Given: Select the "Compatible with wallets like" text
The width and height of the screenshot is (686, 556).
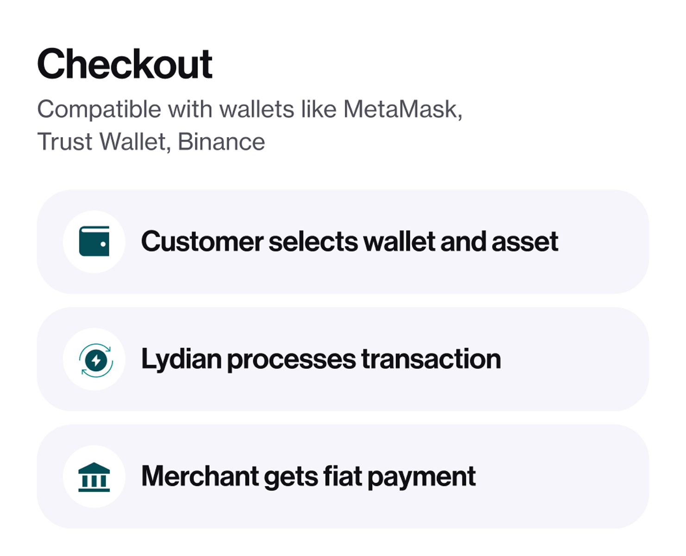Looking at the screenshot, I should 187,110.
